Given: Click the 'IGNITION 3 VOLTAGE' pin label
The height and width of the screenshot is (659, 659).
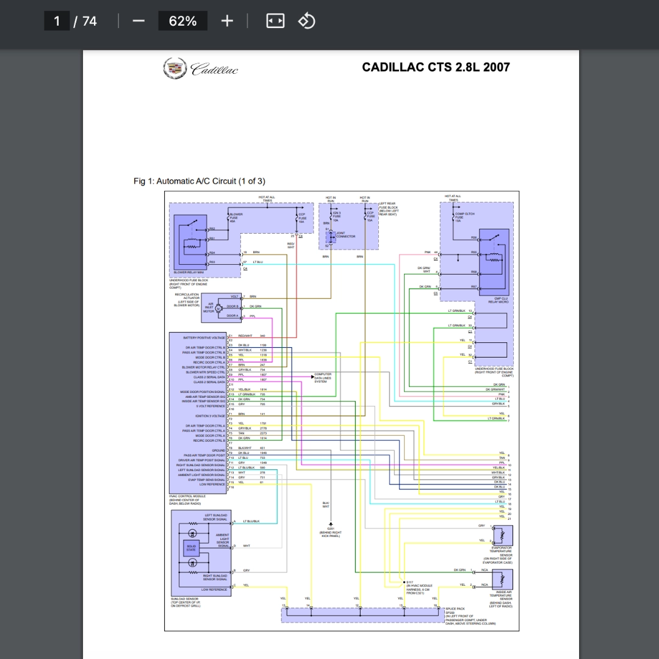Looking at the screenshot, I should [210, 416].
